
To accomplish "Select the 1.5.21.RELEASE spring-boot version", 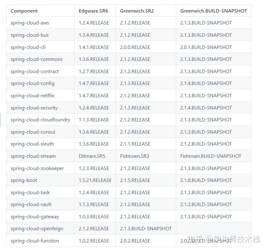I will [95, 180].
